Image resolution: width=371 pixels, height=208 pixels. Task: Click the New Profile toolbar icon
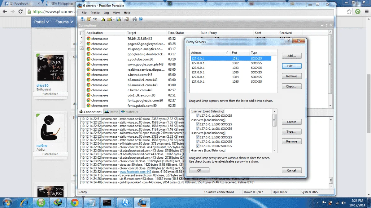[103, 19]
